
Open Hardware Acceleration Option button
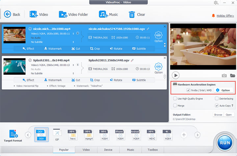coord(224,90)
